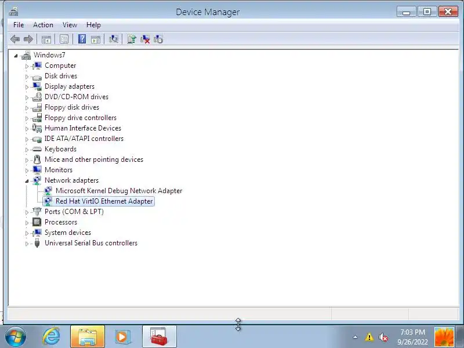Viewport: 464px width, 348px height.
Task: Click Update Driver Software toolbar icon
Action: pos(132,39)
